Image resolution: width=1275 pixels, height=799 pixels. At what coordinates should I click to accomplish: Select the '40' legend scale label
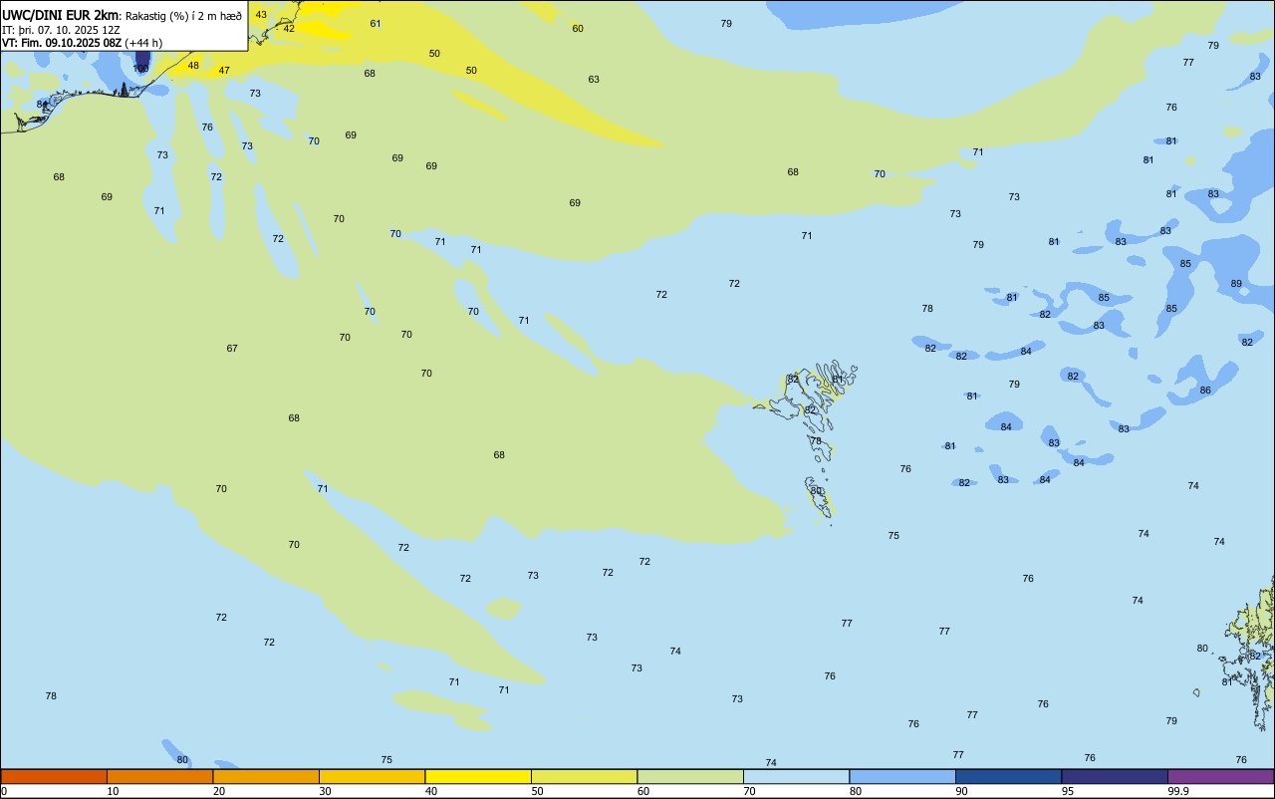[x=431, y=791]
